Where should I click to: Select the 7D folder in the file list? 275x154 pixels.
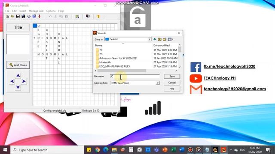point(101,54)
